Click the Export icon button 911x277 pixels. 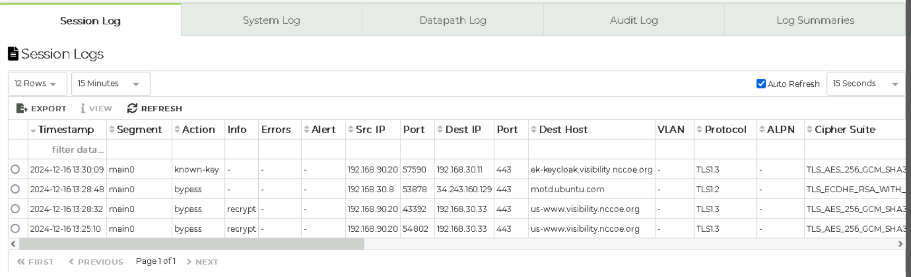22,108
